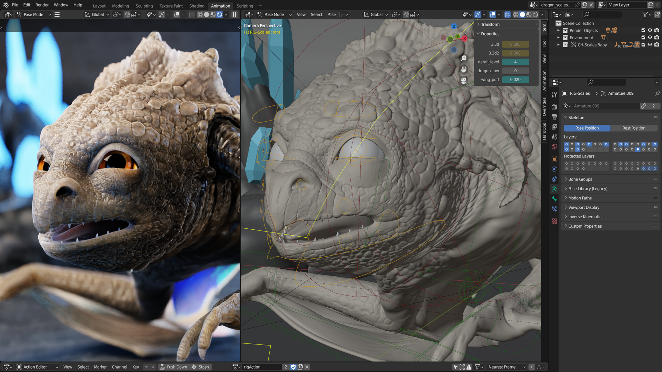Hide Environment collection in viewport
This screenshot has height=372, width=662.
(650, 38)
